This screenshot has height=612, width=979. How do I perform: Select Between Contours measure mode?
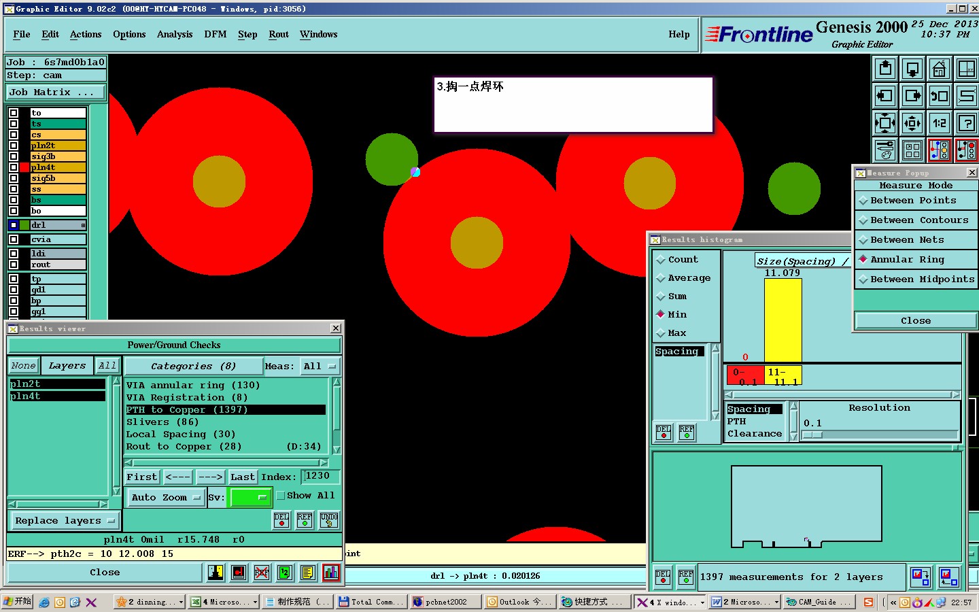coord(916,220)
